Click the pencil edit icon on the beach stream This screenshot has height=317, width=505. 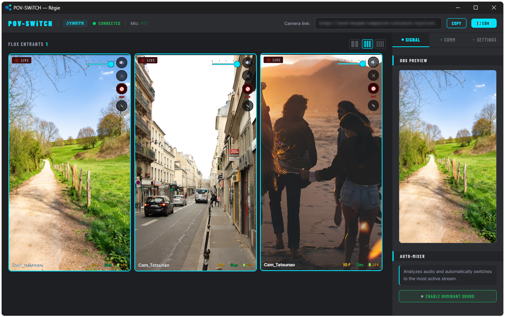pyautogui.click(x=373, y=105)
